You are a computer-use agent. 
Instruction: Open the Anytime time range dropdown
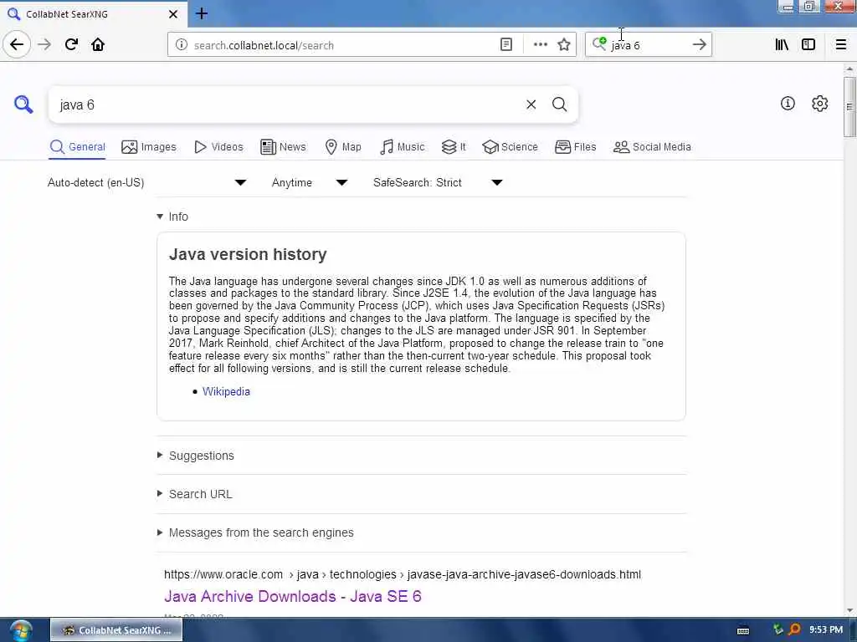point(310,182)
